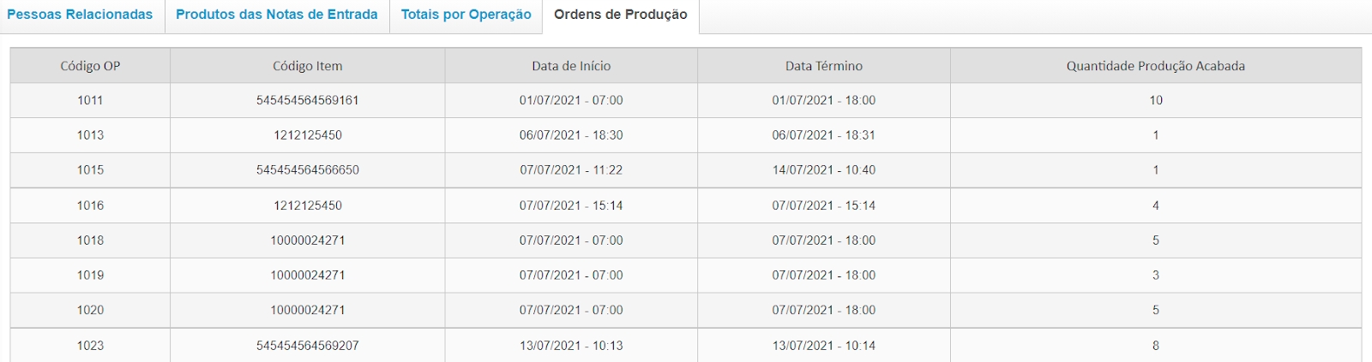This screenshot has height=362, width=1372.
Task: Click OP code 1016 cell
Action: tap(90, 205)
